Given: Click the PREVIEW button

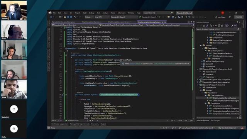Looking at the screenshot, I should [239, 17].
